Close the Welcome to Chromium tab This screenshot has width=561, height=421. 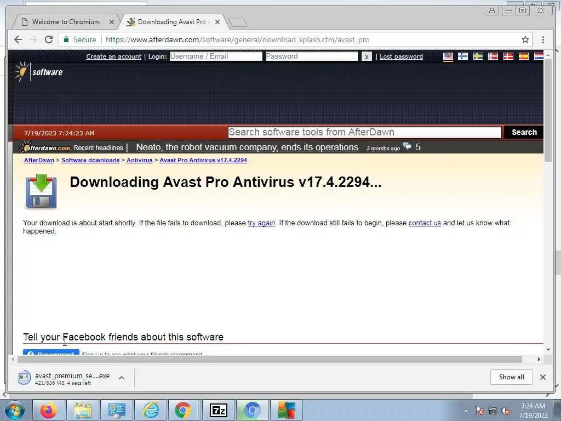tap(112, 22)
